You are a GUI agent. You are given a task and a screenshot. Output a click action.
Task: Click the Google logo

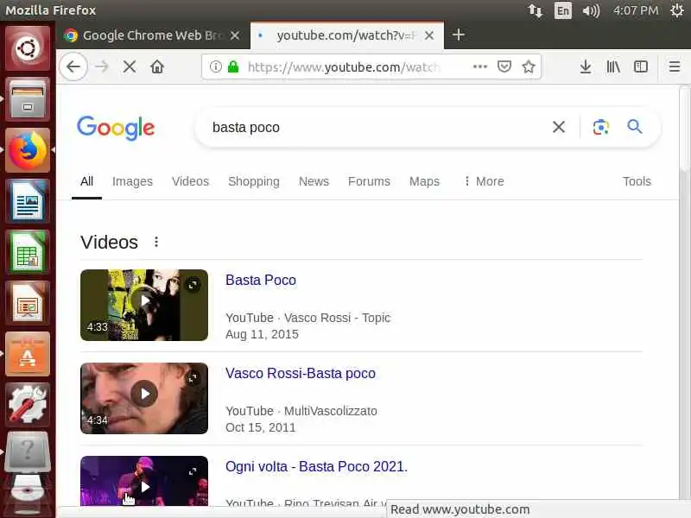[x=116, y=128]
